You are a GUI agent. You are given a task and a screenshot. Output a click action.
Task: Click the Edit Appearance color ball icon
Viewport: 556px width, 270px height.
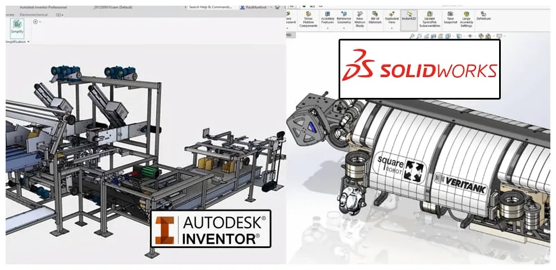click(x=481, y=36)
